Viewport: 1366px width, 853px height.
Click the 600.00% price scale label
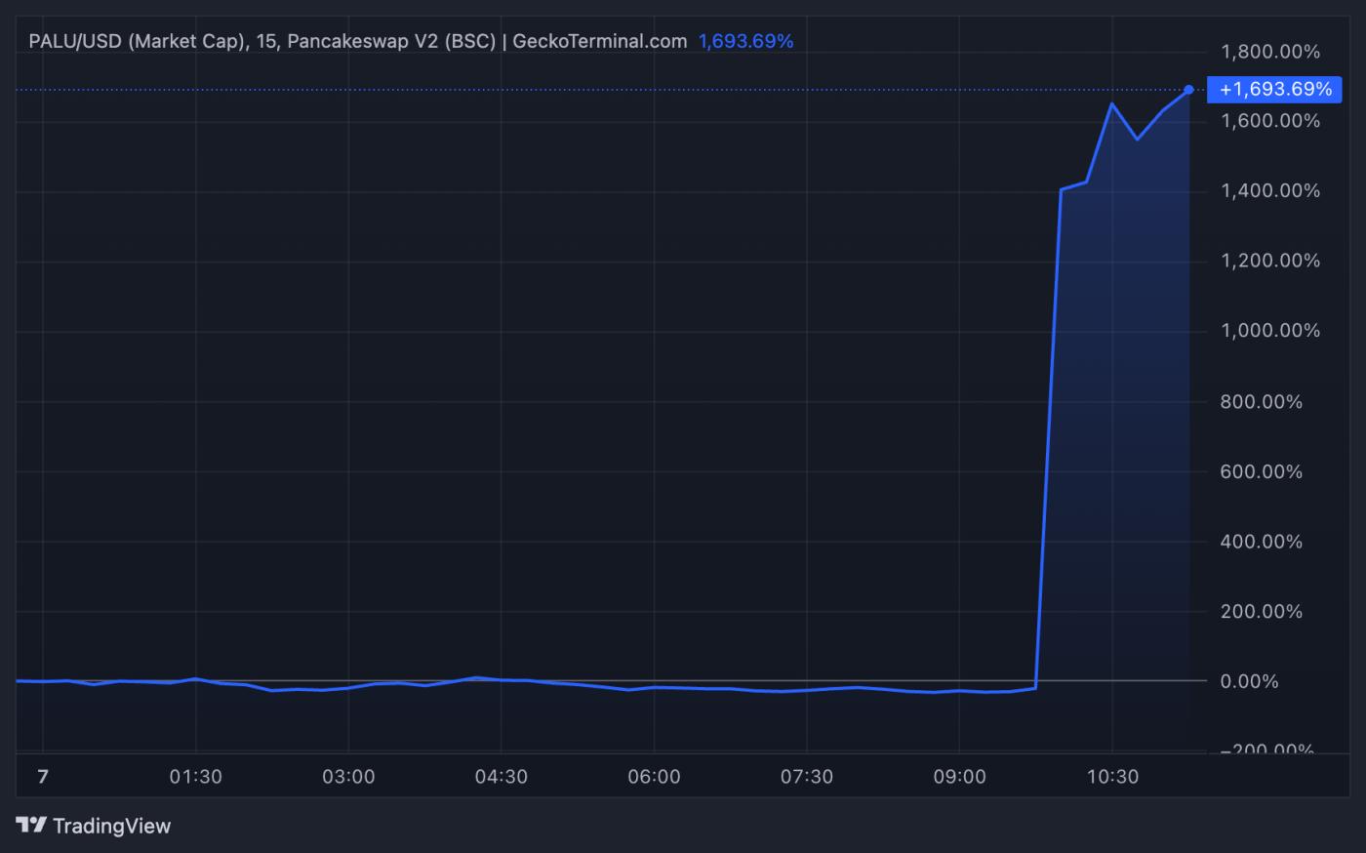point(1262,472)
